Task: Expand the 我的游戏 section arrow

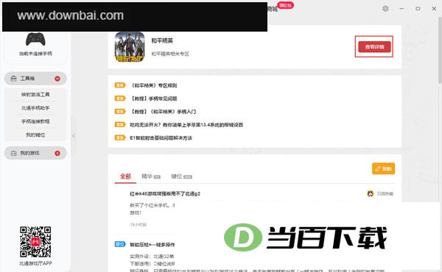Action: pyautogui.click(x=57, y=154)
